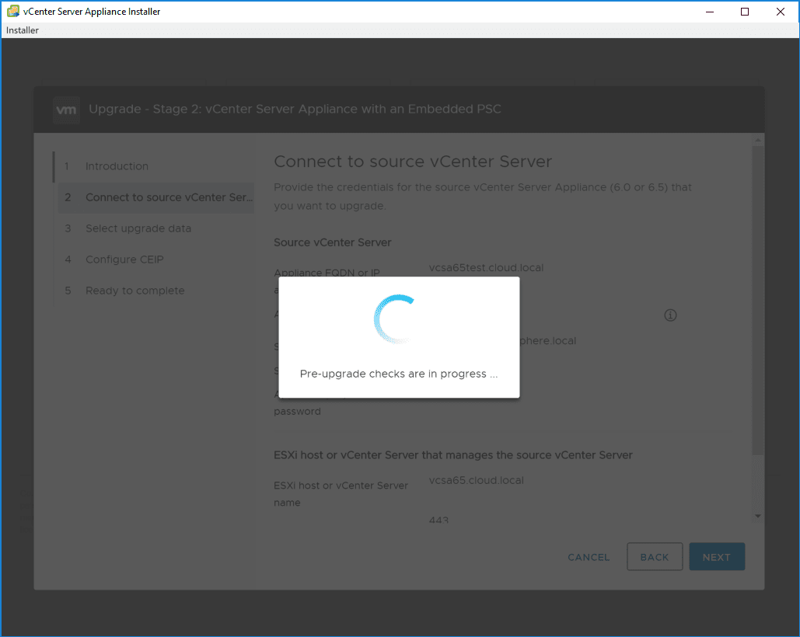This screenshot has width=800, height=637.
Task: Select the Select upgrade data step
Action: [138, 228]
